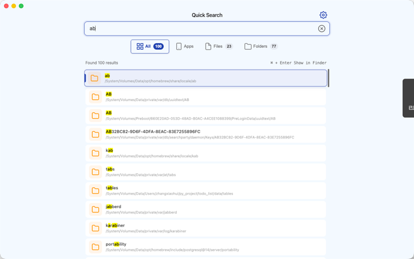This screenshot has width=414, height=259.
Task: Switch to the All results tab
Action: [x=150, y=47]
